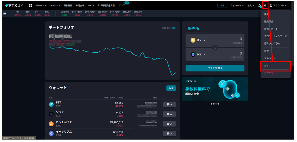Open the アカウント dropdown in header

coord(278,5)
